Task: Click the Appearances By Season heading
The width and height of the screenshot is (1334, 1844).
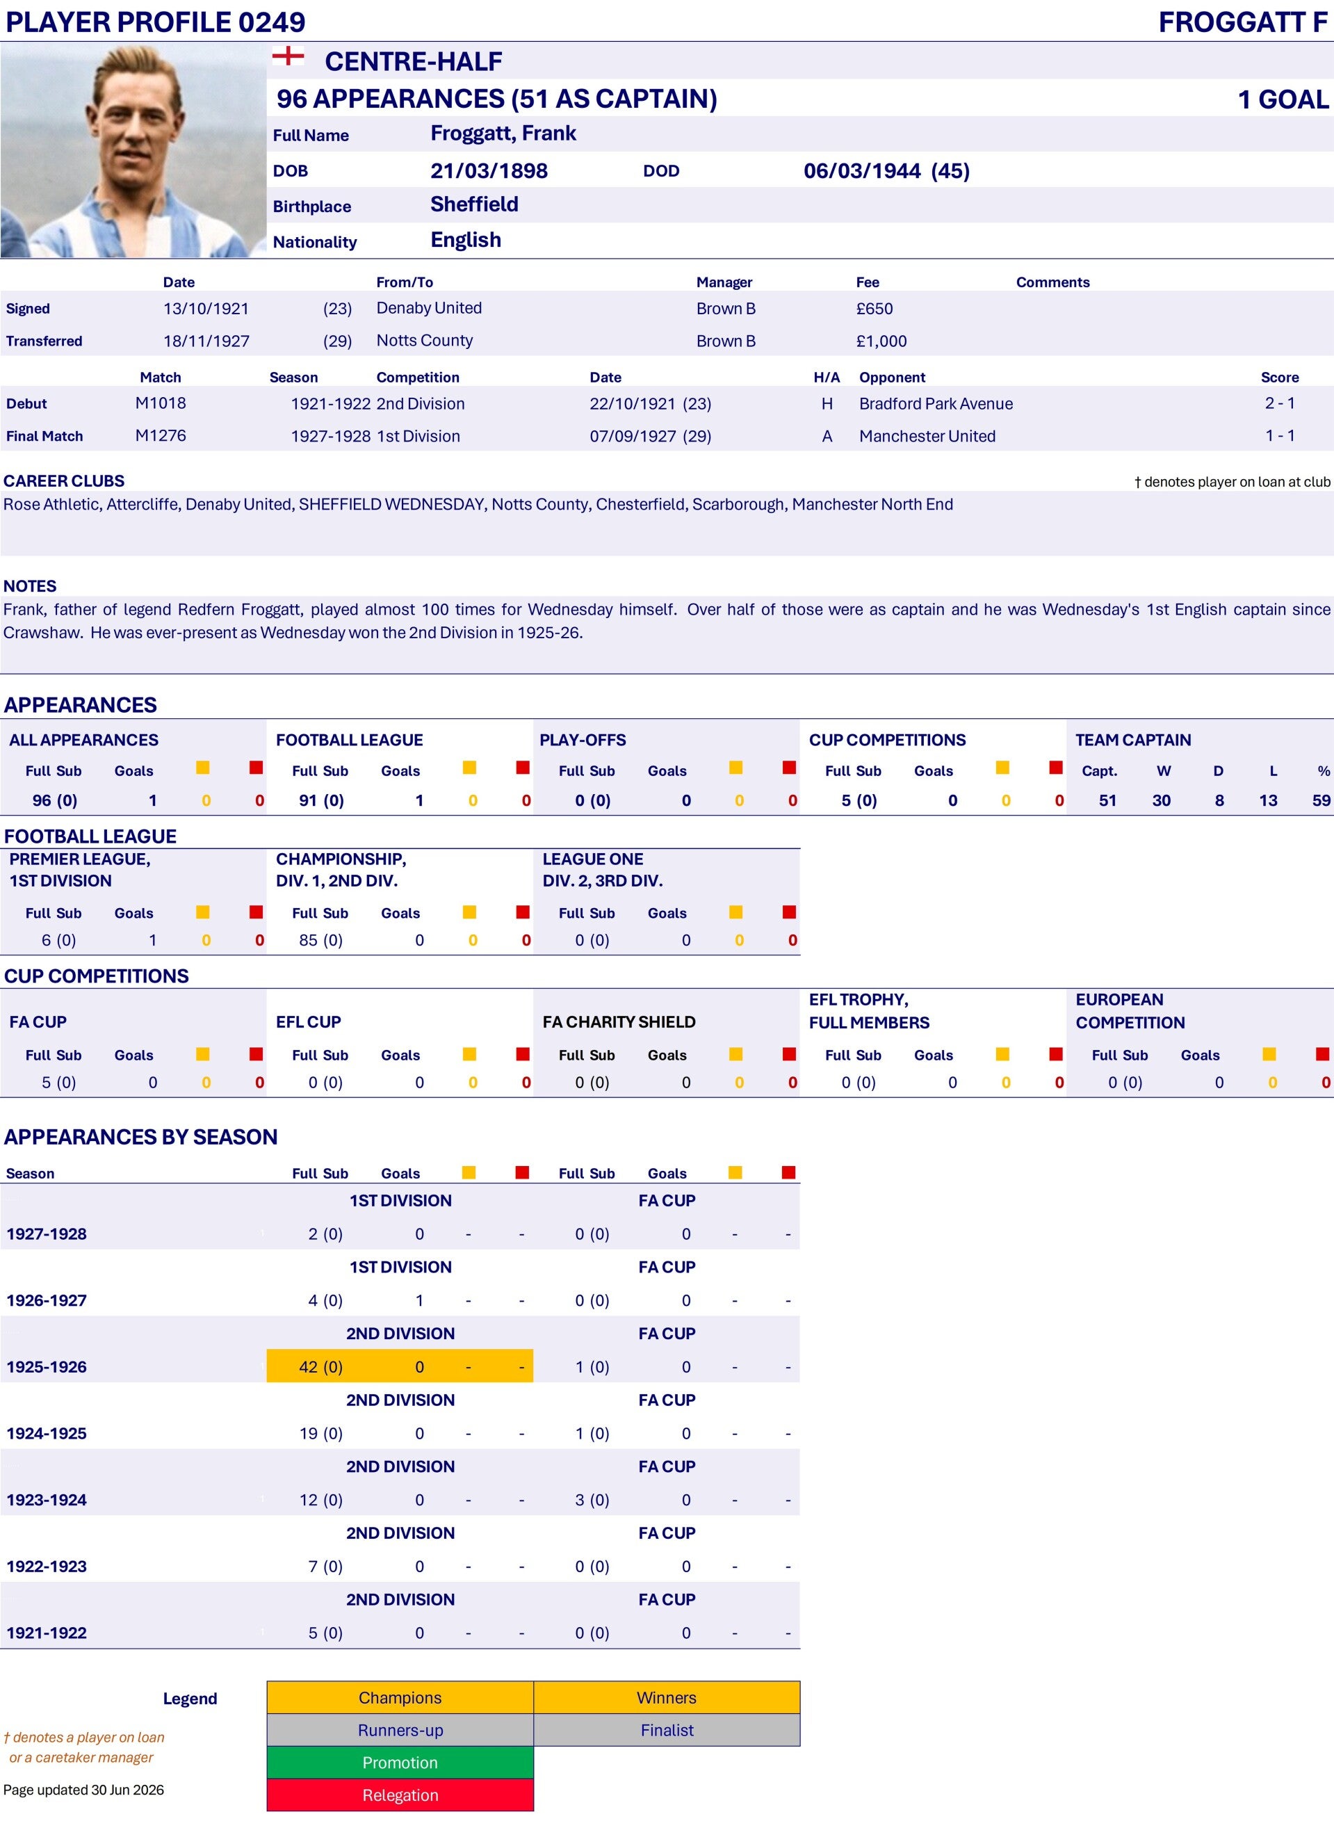Action: click(x=140, y=1137)
